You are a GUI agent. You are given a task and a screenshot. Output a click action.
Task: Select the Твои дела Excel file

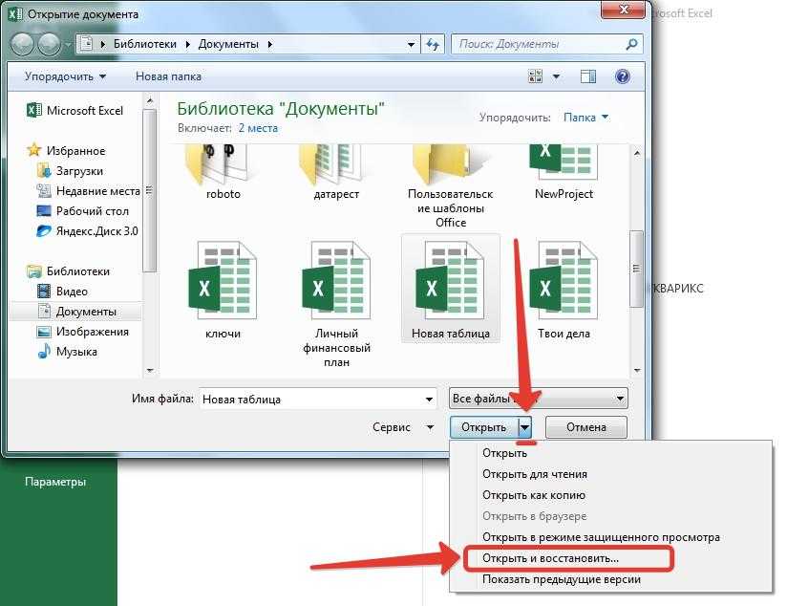(564, 291)
